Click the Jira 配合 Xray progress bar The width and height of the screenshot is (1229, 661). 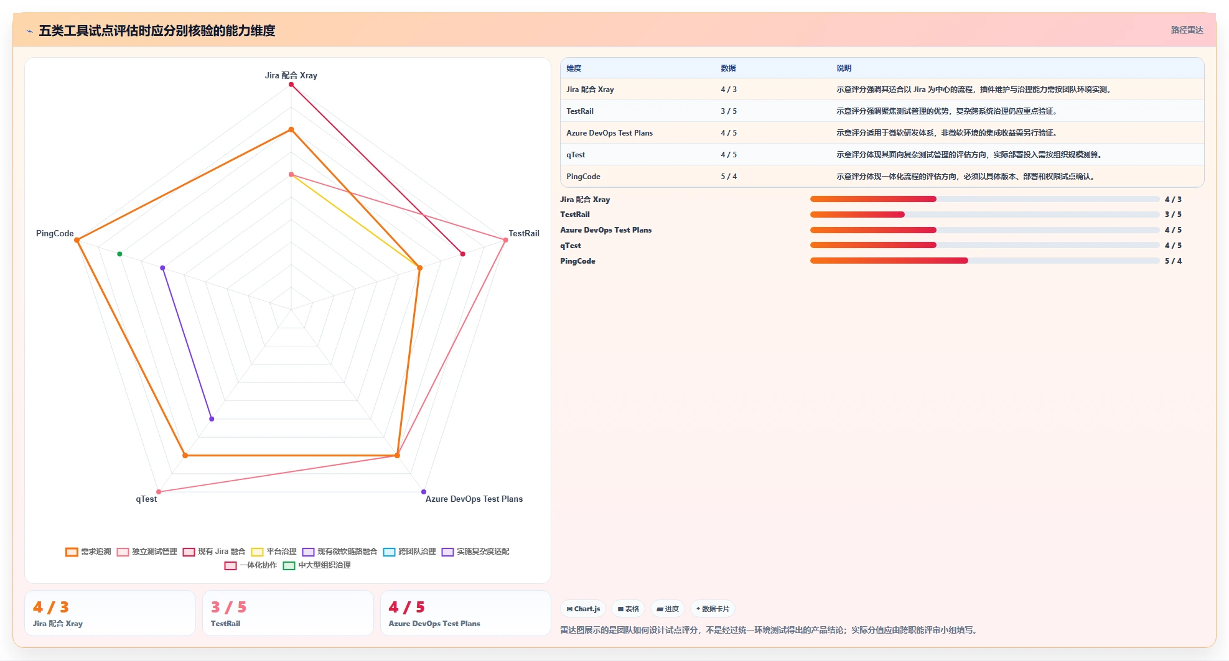[x=985, y=199]
